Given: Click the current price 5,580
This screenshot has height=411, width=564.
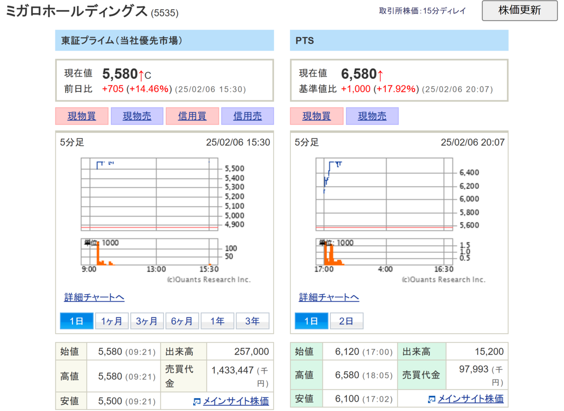Looking at the screenshot, I should (x=120, y=74).
